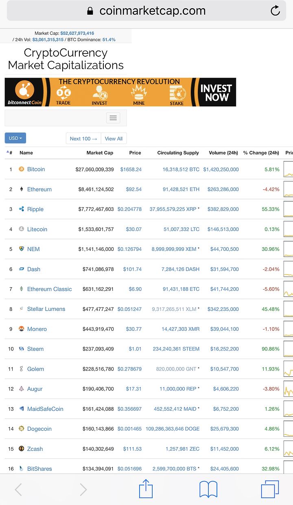The width and height of the screenshot is (293, 505).
Task: Click Bitcoin volume $1,420,250,000
Action: coord(221,169)
